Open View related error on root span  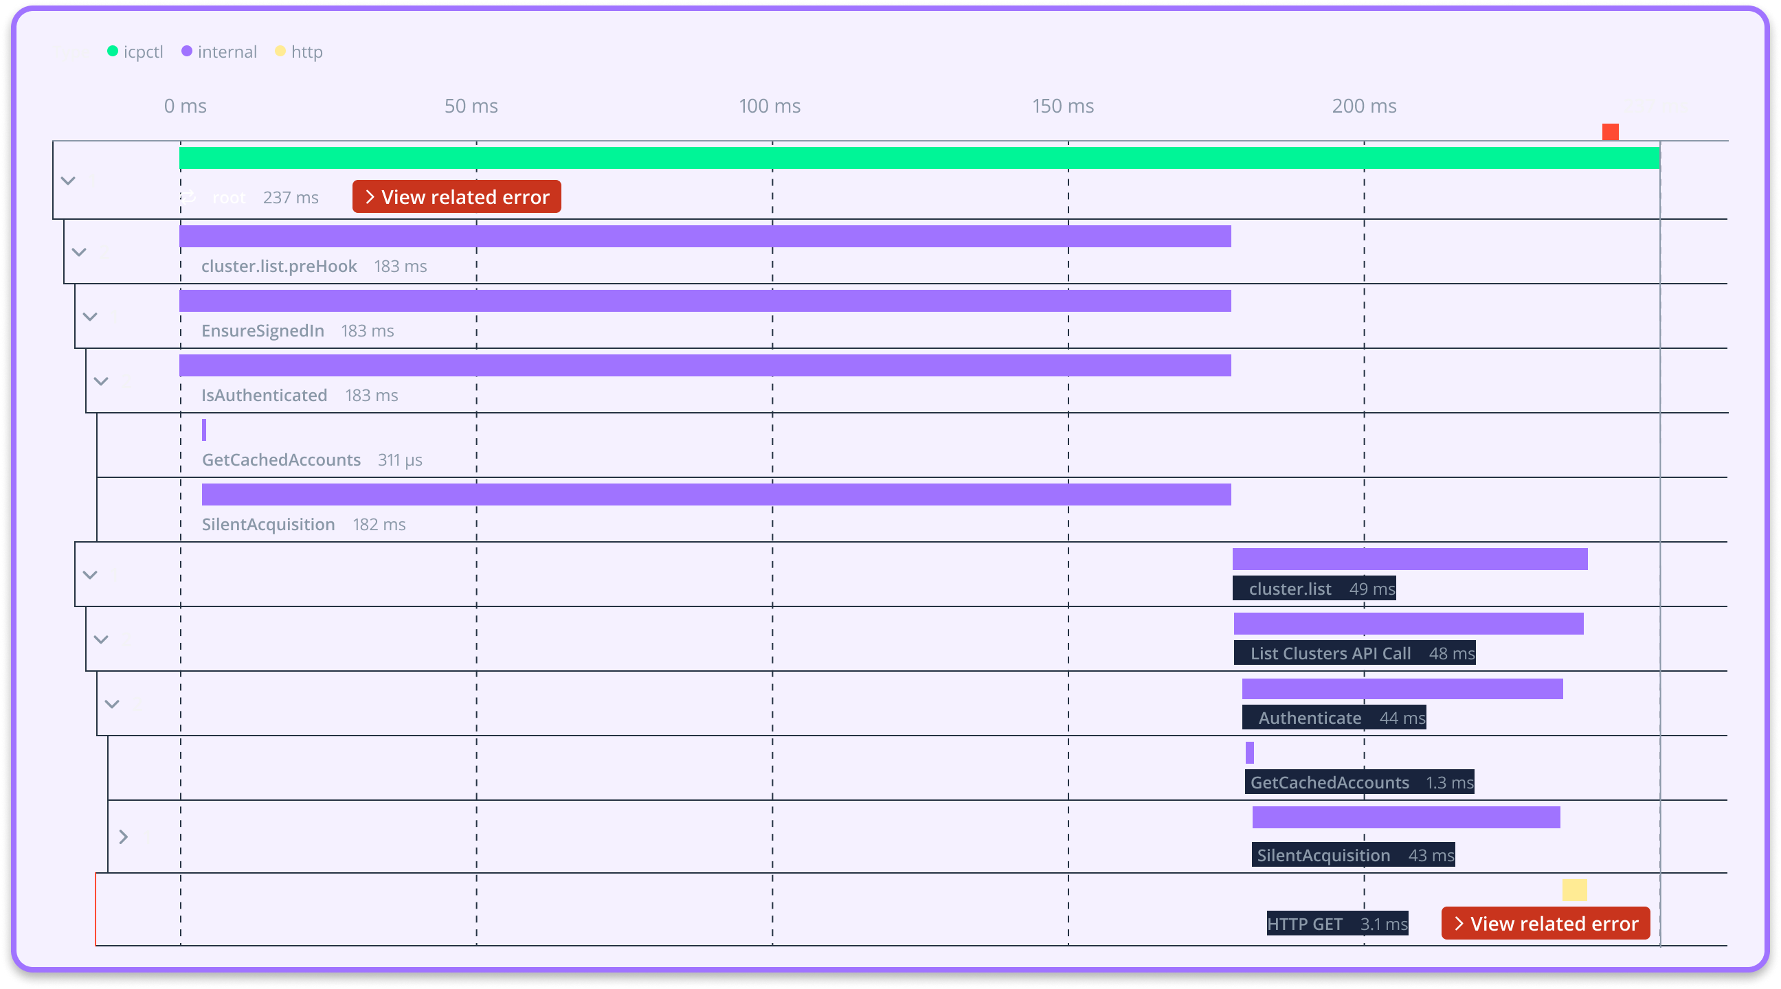tap(456, 197)
